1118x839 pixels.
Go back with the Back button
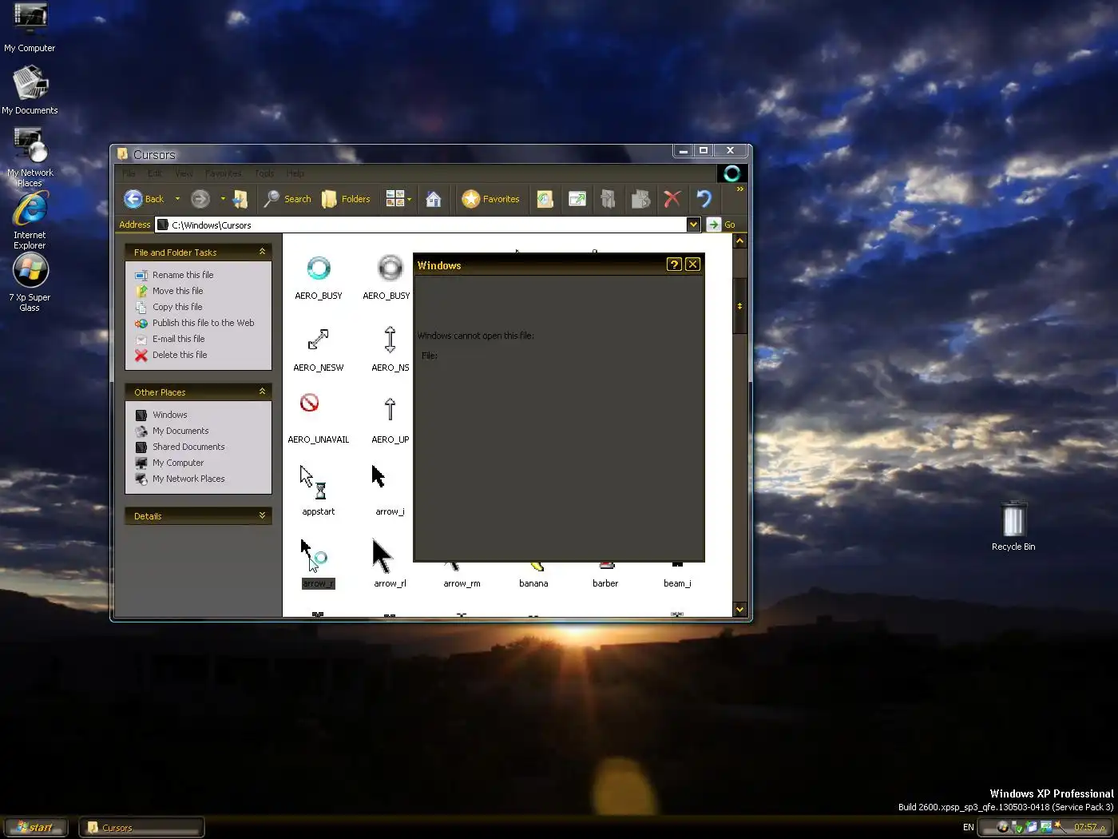point(145,199)
